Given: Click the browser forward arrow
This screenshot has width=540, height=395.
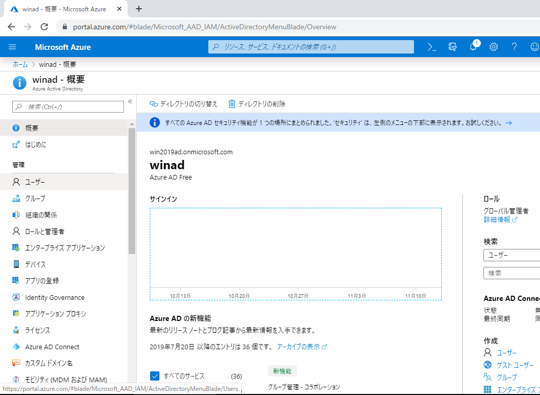Looking at the screenshot, I should click(28, 27).
